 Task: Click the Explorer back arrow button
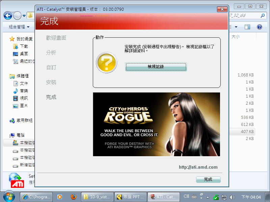pos(8,15)
